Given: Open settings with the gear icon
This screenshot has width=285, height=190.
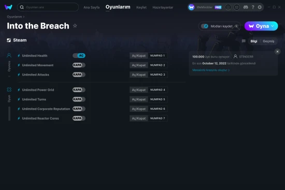Looking at the screenshot, I should (260, 7).
